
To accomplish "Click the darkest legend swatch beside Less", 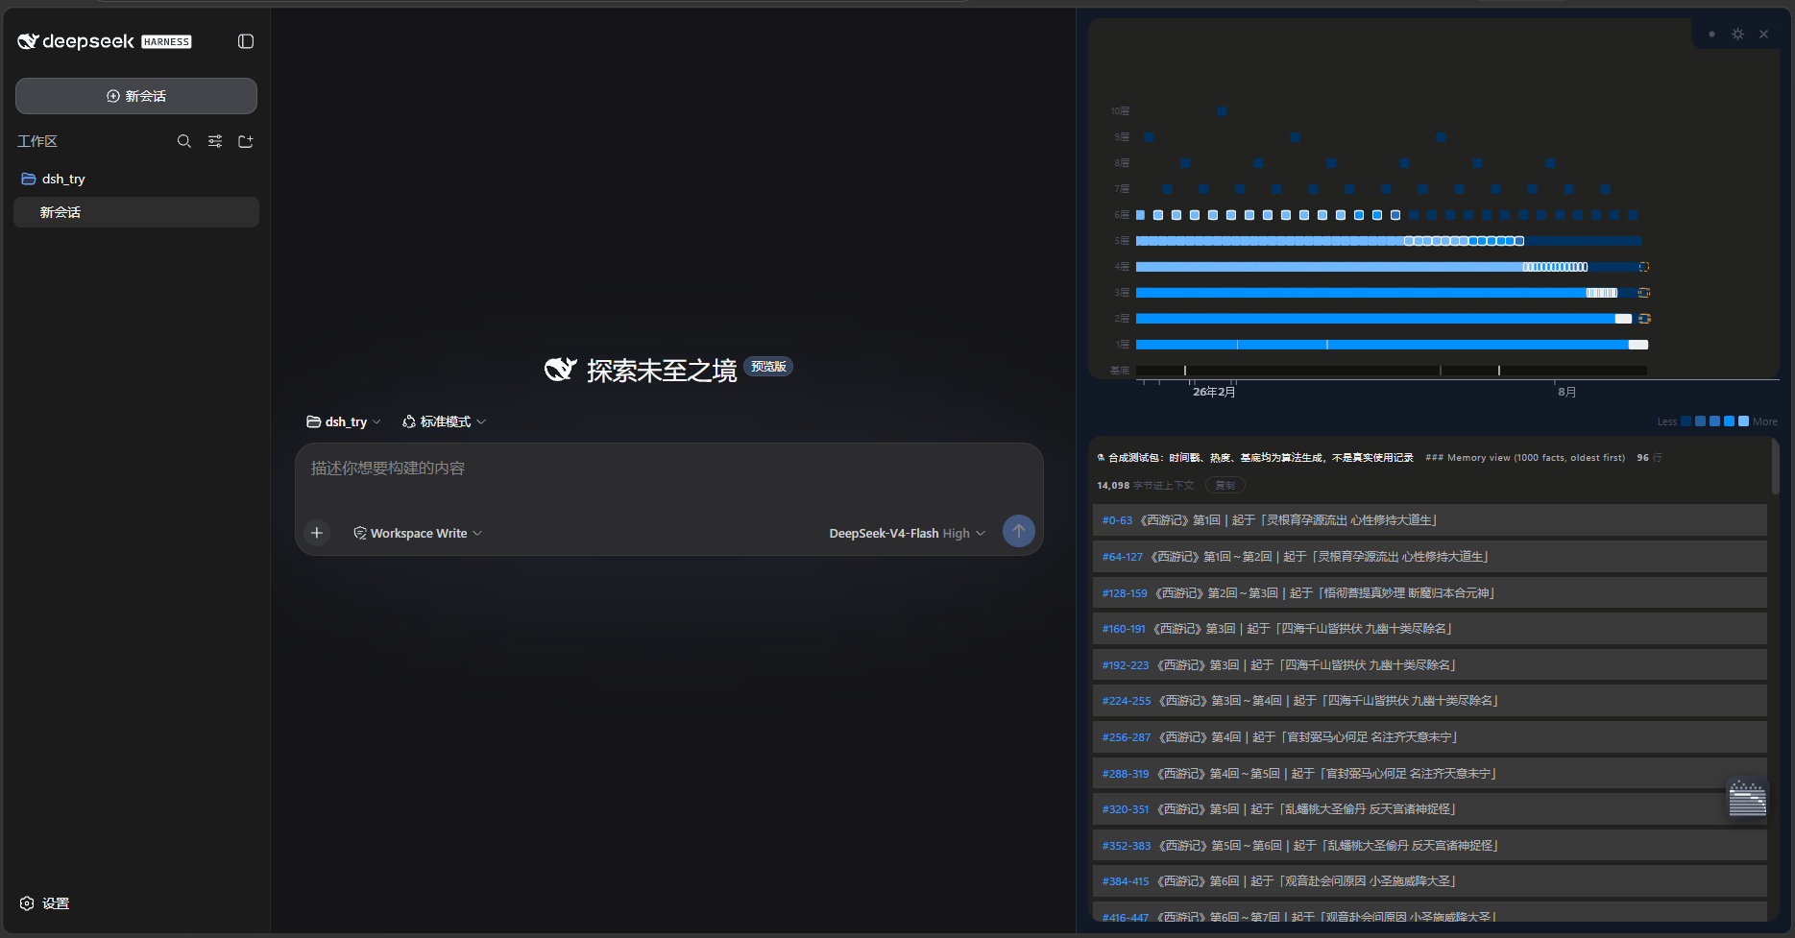I will pyautogui.click(x=1686, y=421).
